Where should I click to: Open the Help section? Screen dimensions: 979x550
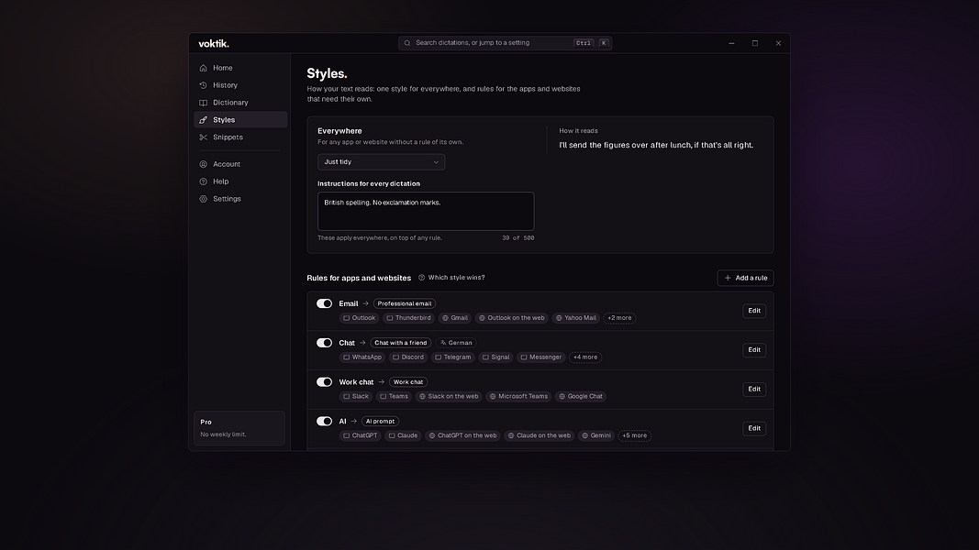pyautogui.click(x=240, y=181)
